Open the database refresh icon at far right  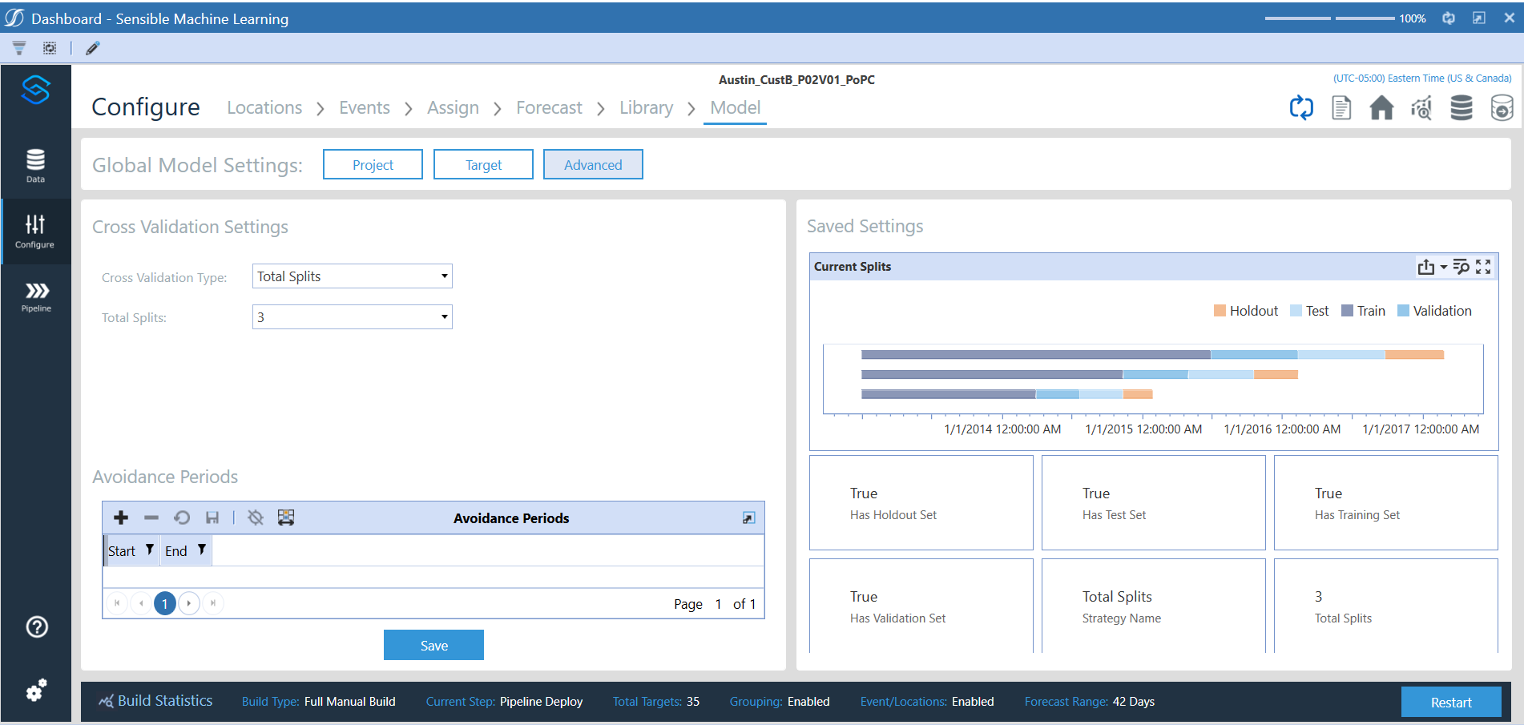1502,107
